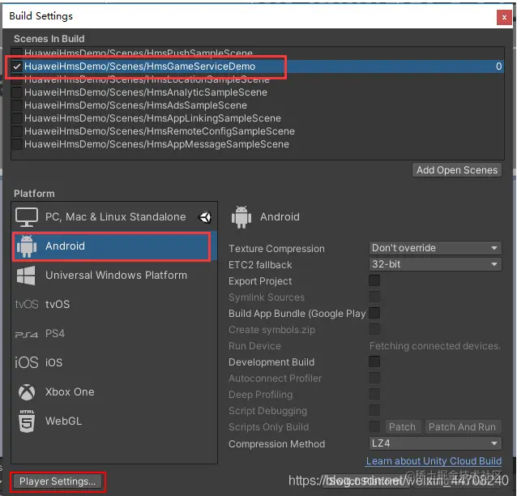Image resolution: width=517 pixels, height=496 pixels.
Task: Select the HmsAdsSampleScene scene row
Action: click(x=258, y=105)
